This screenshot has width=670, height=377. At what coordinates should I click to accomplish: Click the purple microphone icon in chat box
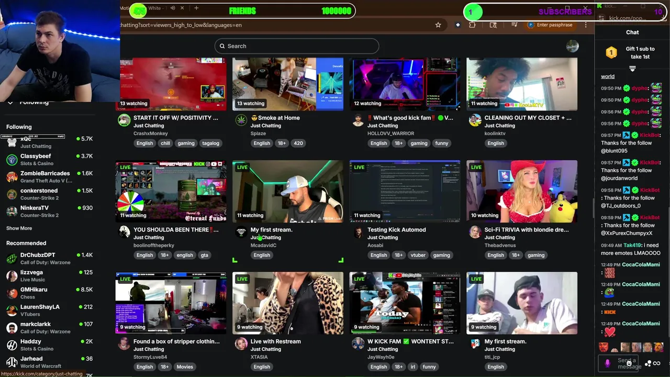[608, 363]
